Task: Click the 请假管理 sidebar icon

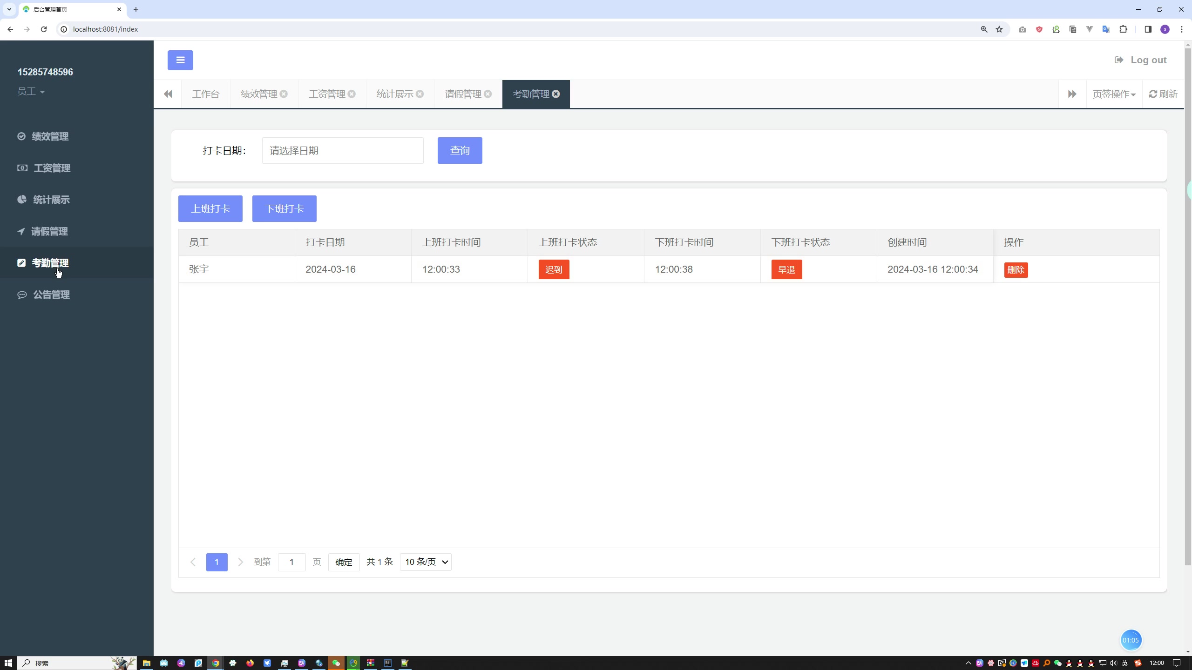Action: (22, 231)
